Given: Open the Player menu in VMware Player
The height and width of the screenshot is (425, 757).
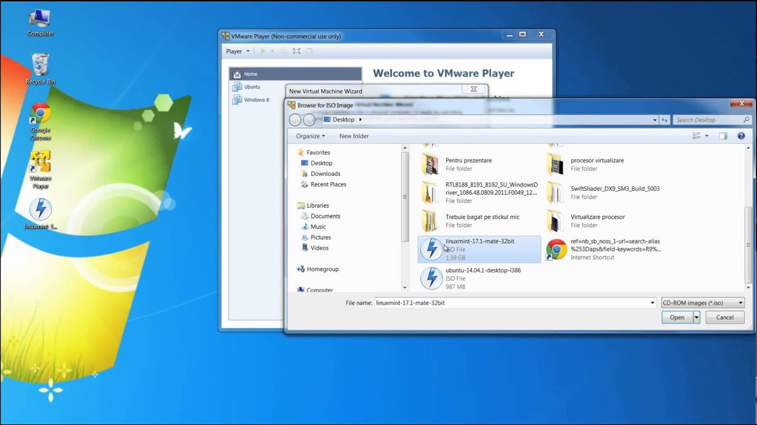Looking at the screenshot, I should click(x=237, y=51).
